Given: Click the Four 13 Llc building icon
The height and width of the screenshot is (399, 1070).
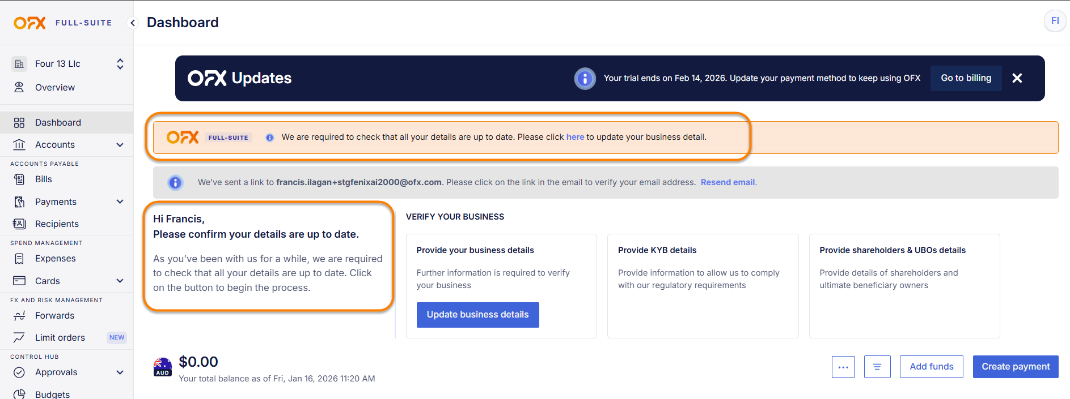Looking at the screenshot, I should (19, 64).
